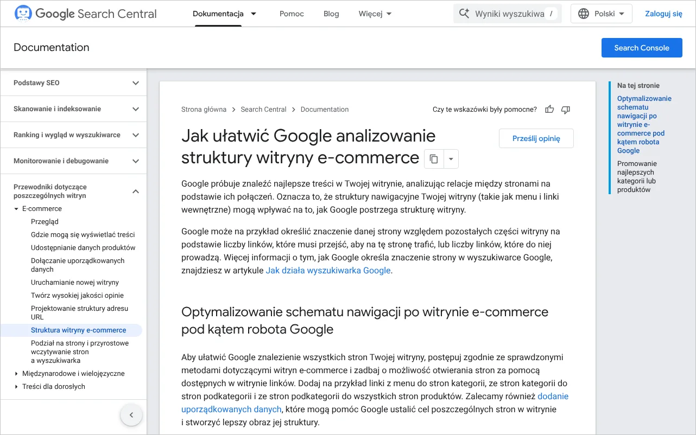Click Documentation breadcrumb link
696x435 pixels.
(x=325, y=110)
